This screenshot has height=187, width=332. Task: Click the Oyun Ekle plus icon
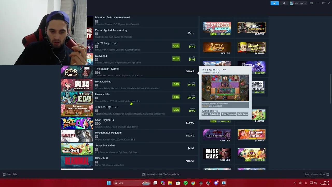click(4, 175)
